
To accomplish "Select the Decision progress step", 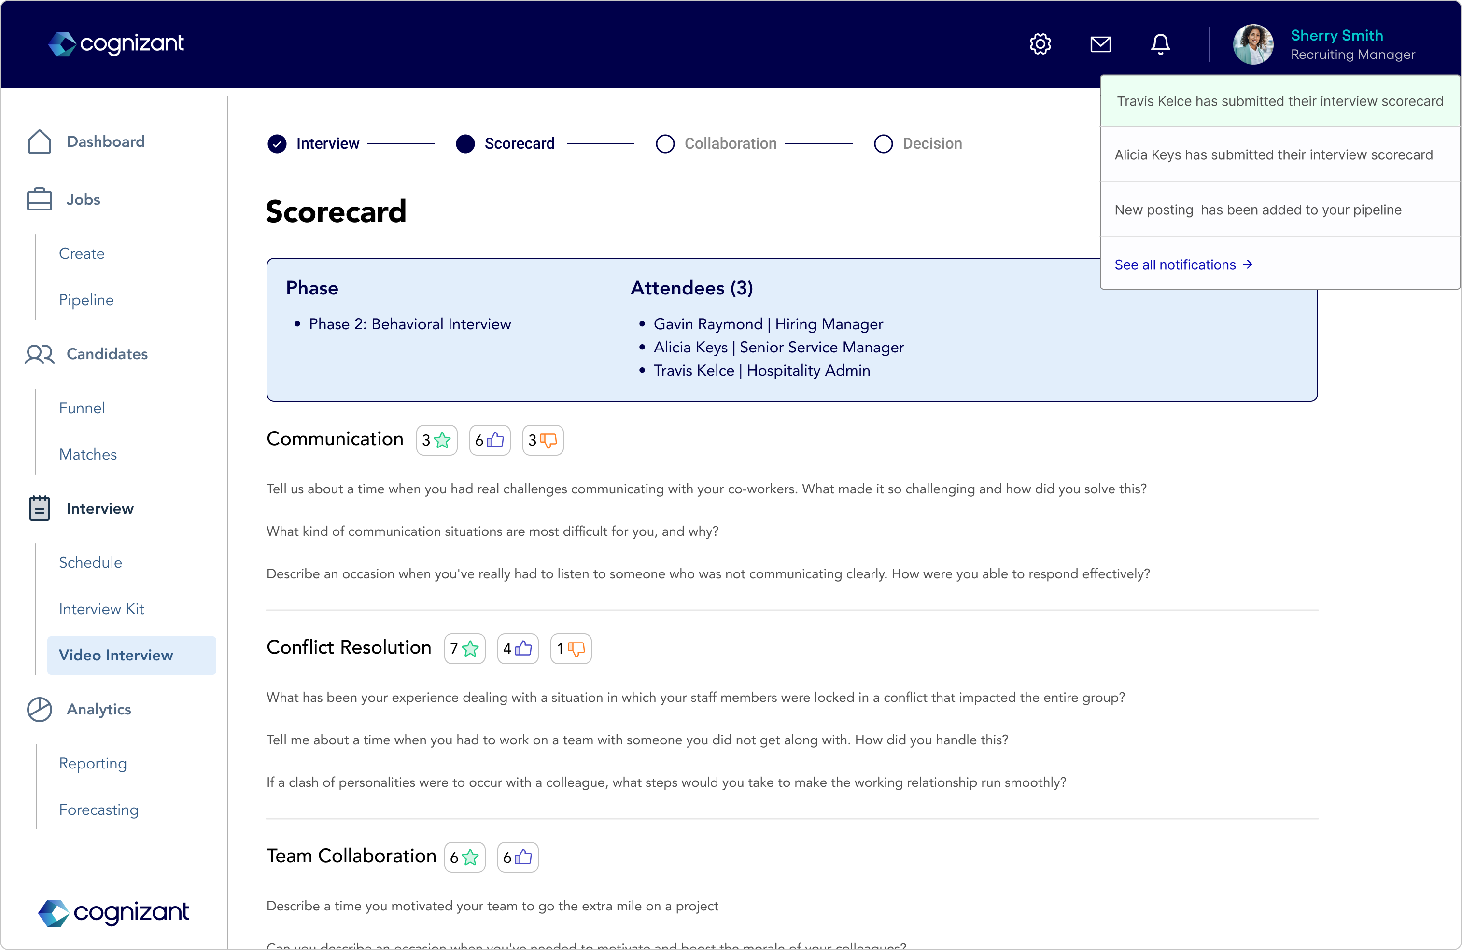I will (x=918, y=143).
